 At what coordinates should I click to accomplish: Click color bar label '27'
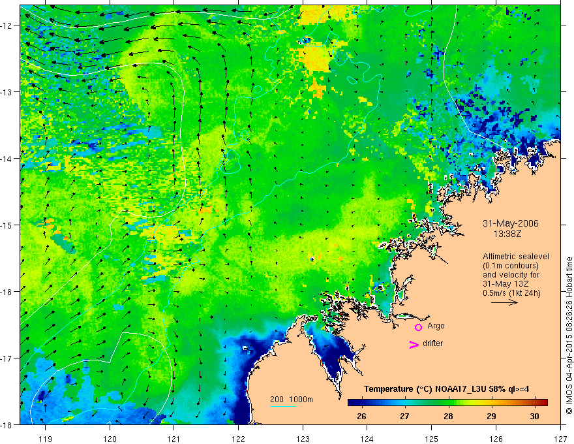pos(404,416)
